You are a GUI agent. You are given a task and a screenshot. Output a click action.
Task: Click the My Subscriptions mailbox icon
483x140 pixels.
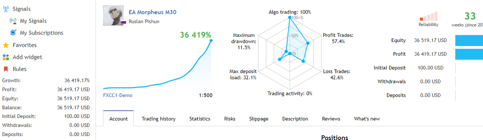point(13,33)
